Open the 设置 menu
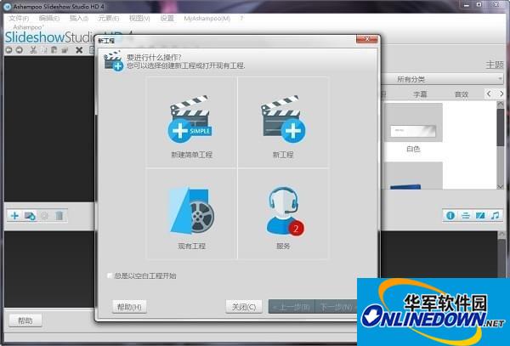510x346 pixels. pos(167,19)
